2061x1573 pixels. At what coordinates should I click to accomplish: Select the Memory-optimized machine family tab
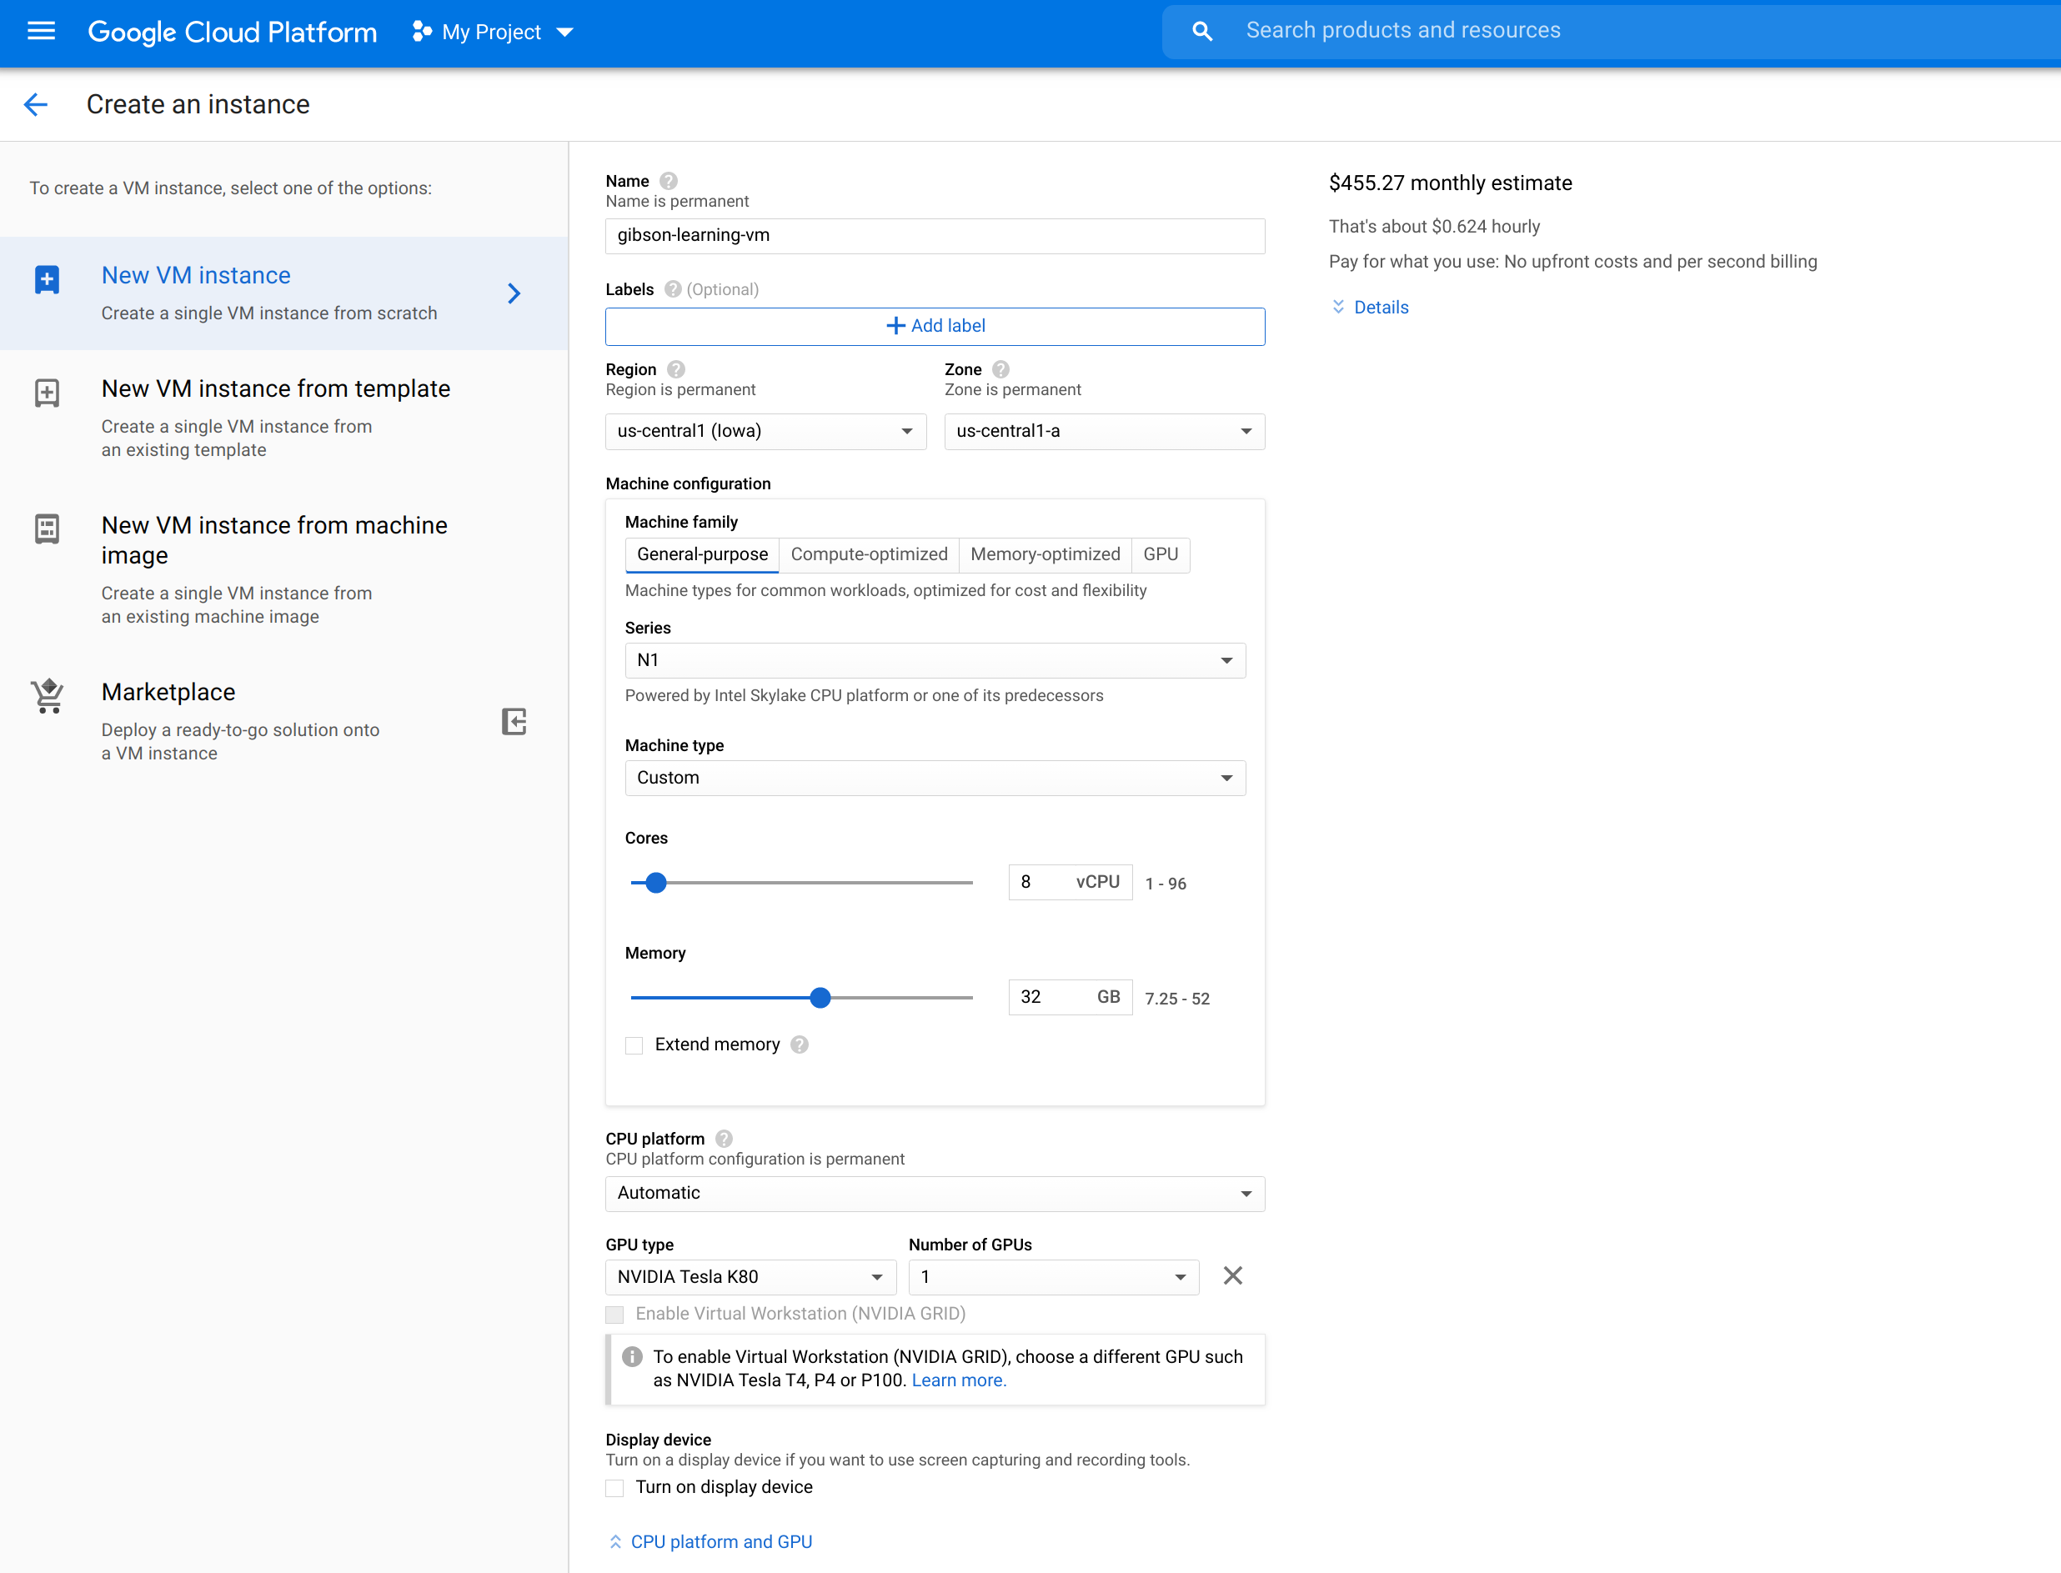(x=1044, y=554)
